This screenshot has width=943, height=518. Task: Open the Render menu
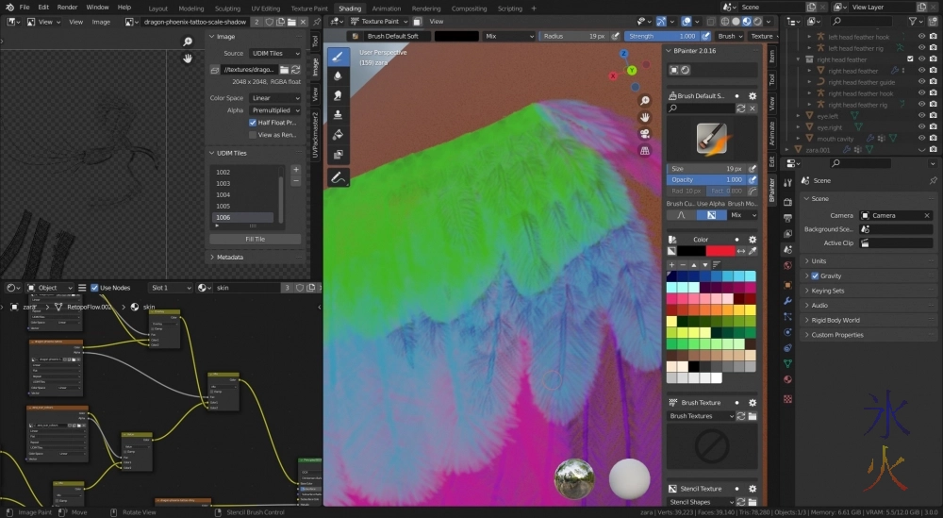tap(67, 7)
